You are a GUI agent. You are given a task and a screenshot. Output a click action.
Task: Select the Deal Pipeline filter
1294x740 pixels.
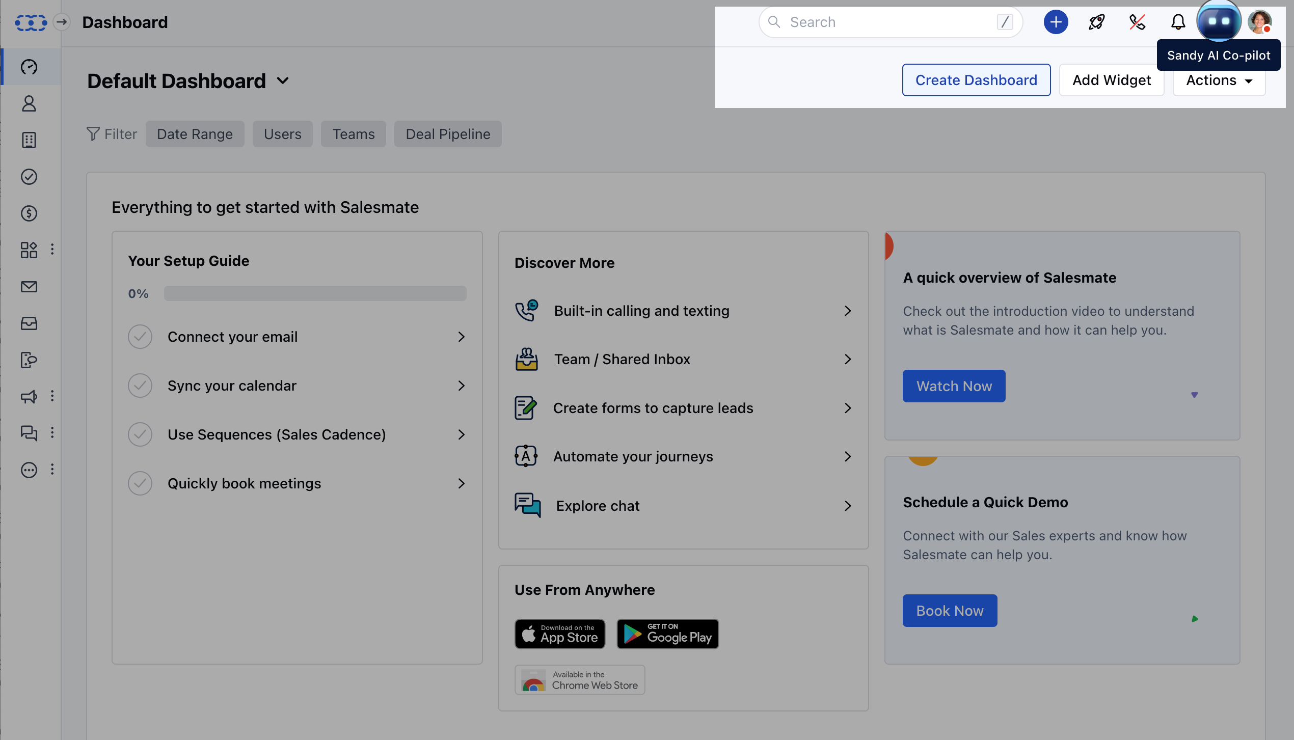coord(448,134)
